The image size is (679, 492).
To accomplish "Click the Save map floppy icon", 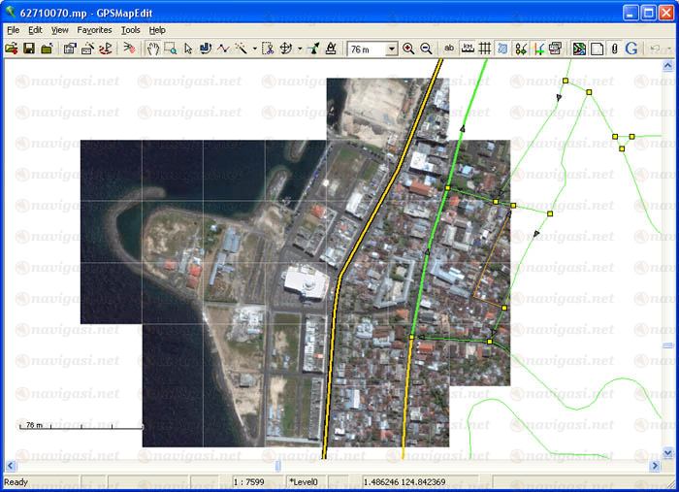I will pos(29,49).
